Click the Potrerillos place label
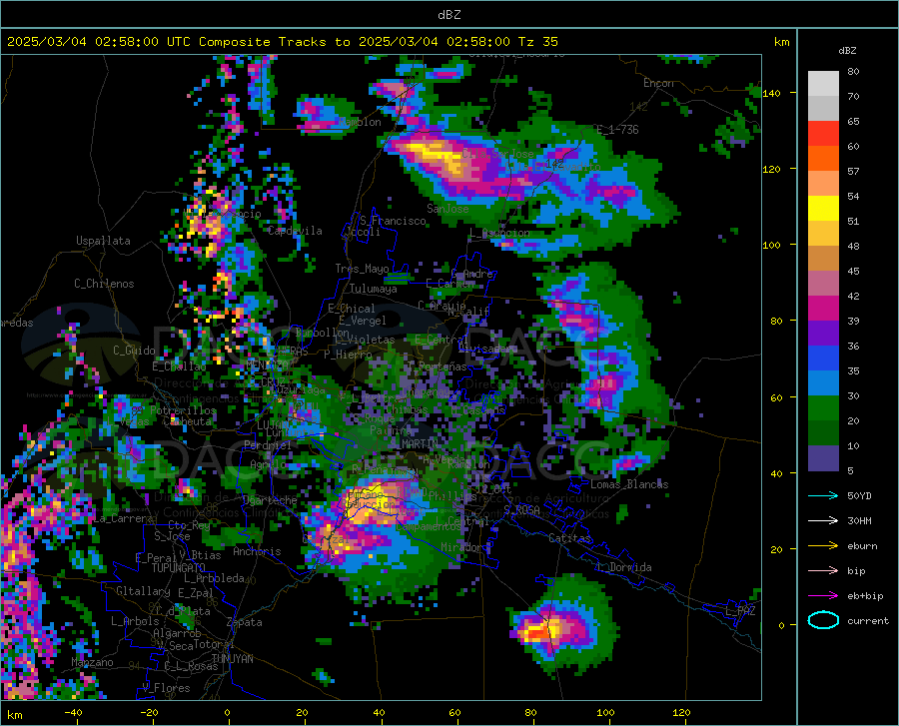The height and width of the screenshot is (726, 899). coord(183,410)
